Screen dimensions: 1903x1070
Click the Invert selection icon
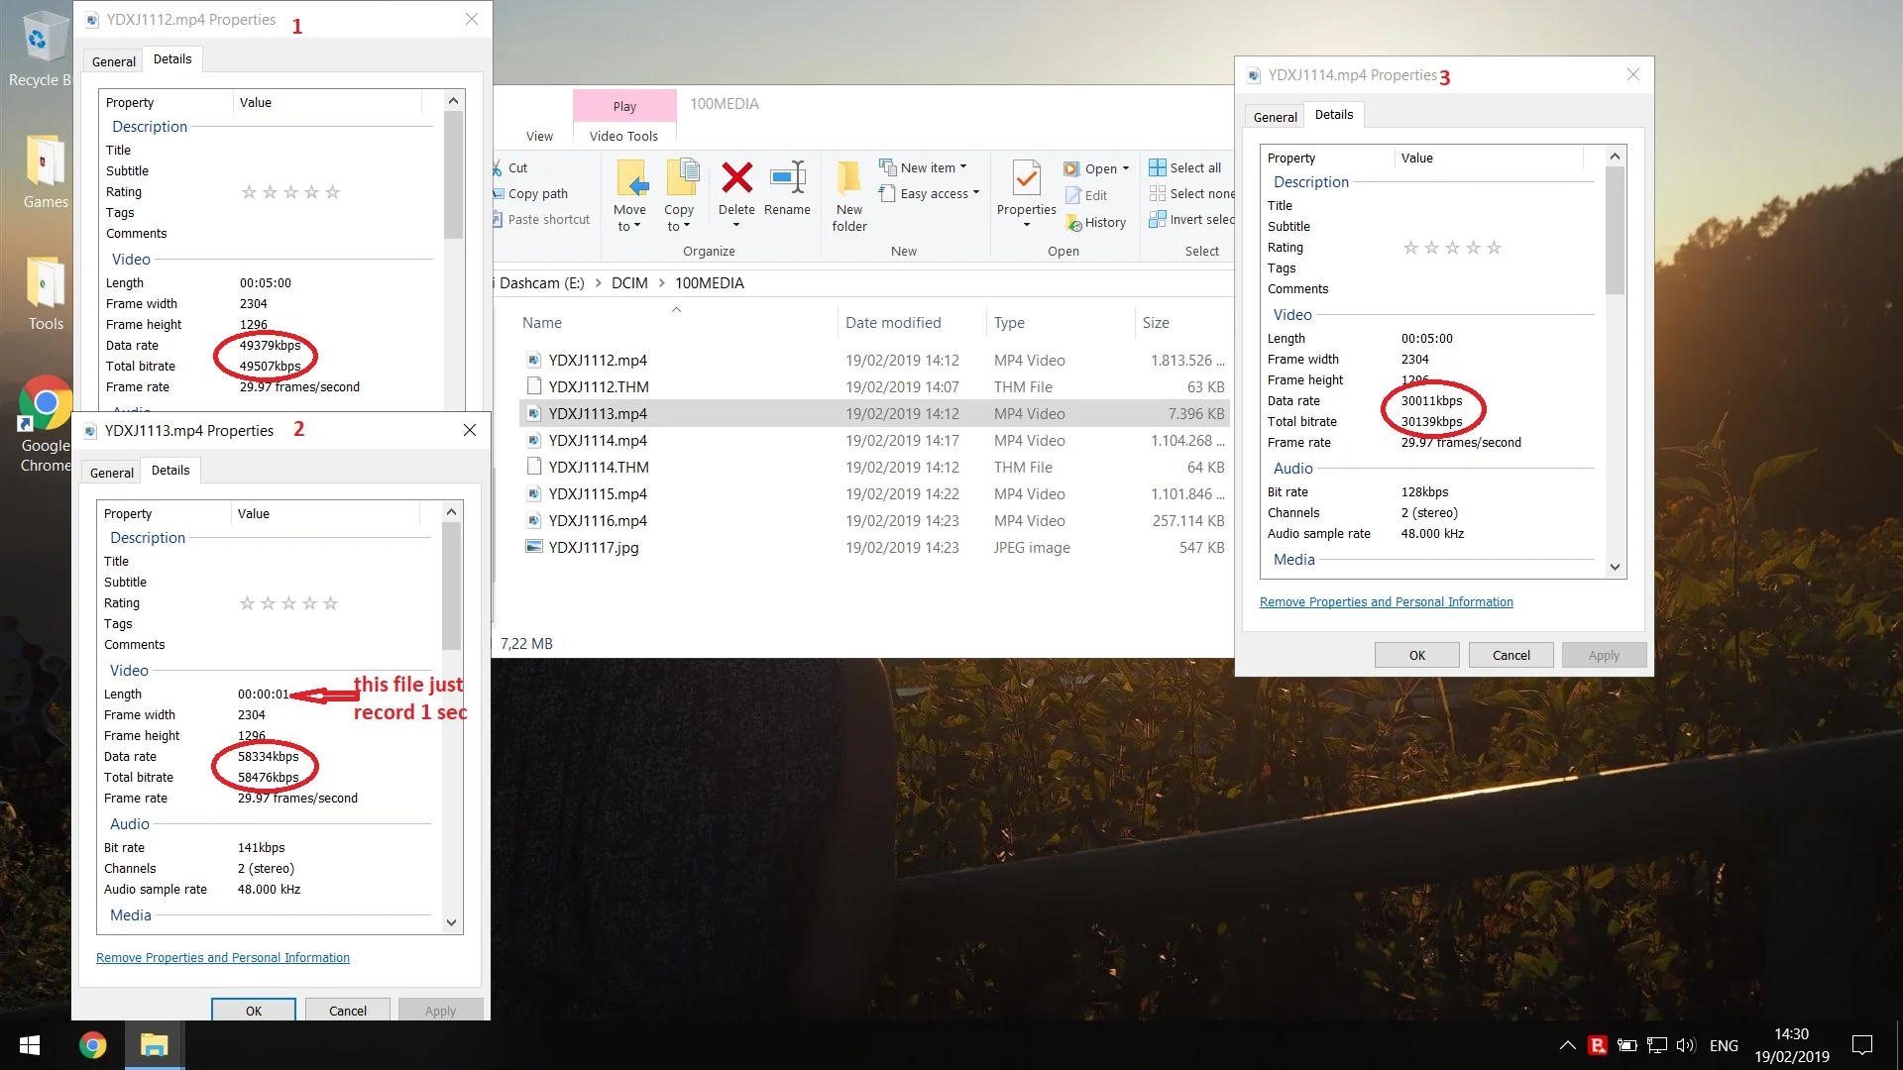tap(1157, 220)
